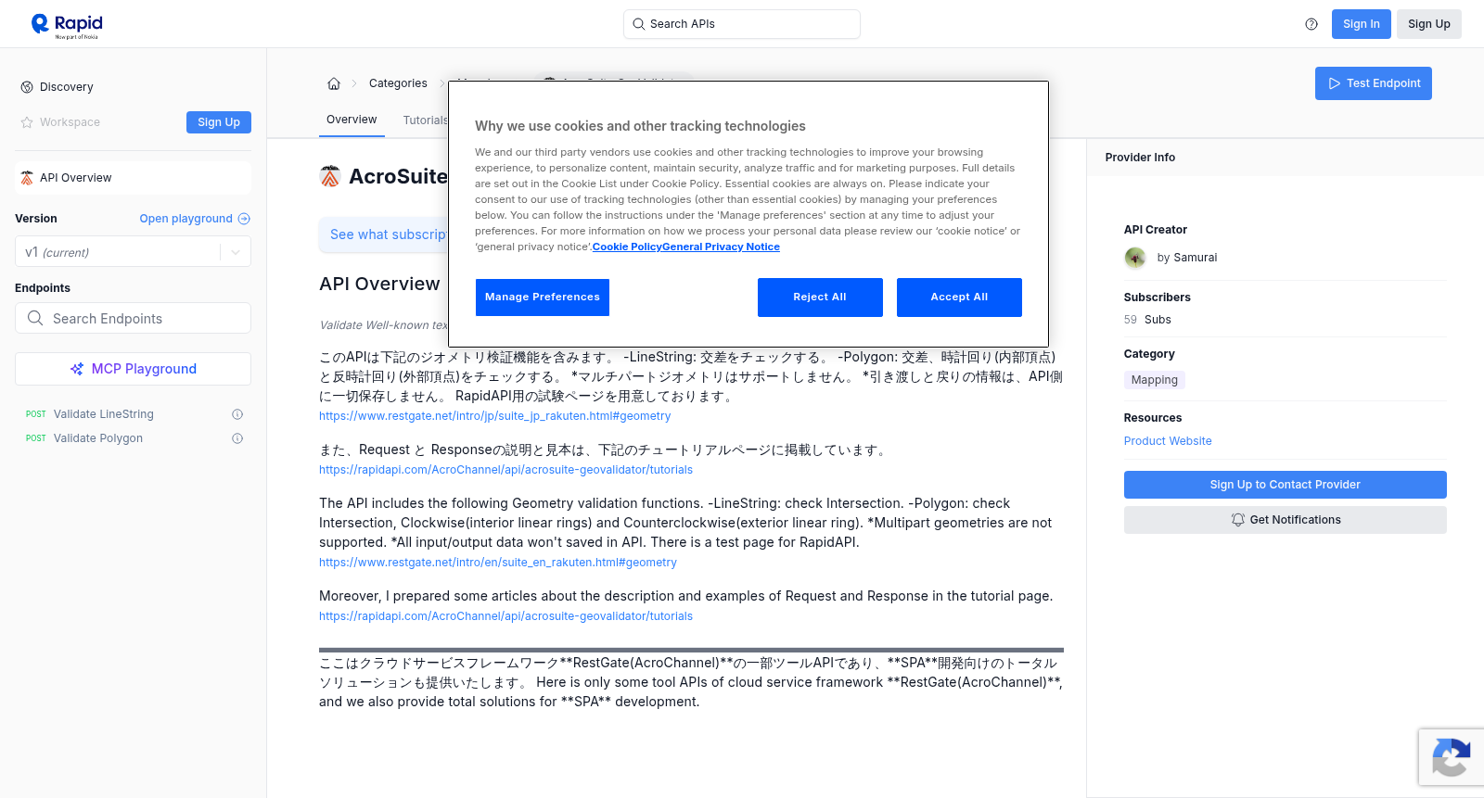Open Workspace in the sidebar
The height and width of the screenshot is (798, 1484).
(x=70, y=122)
